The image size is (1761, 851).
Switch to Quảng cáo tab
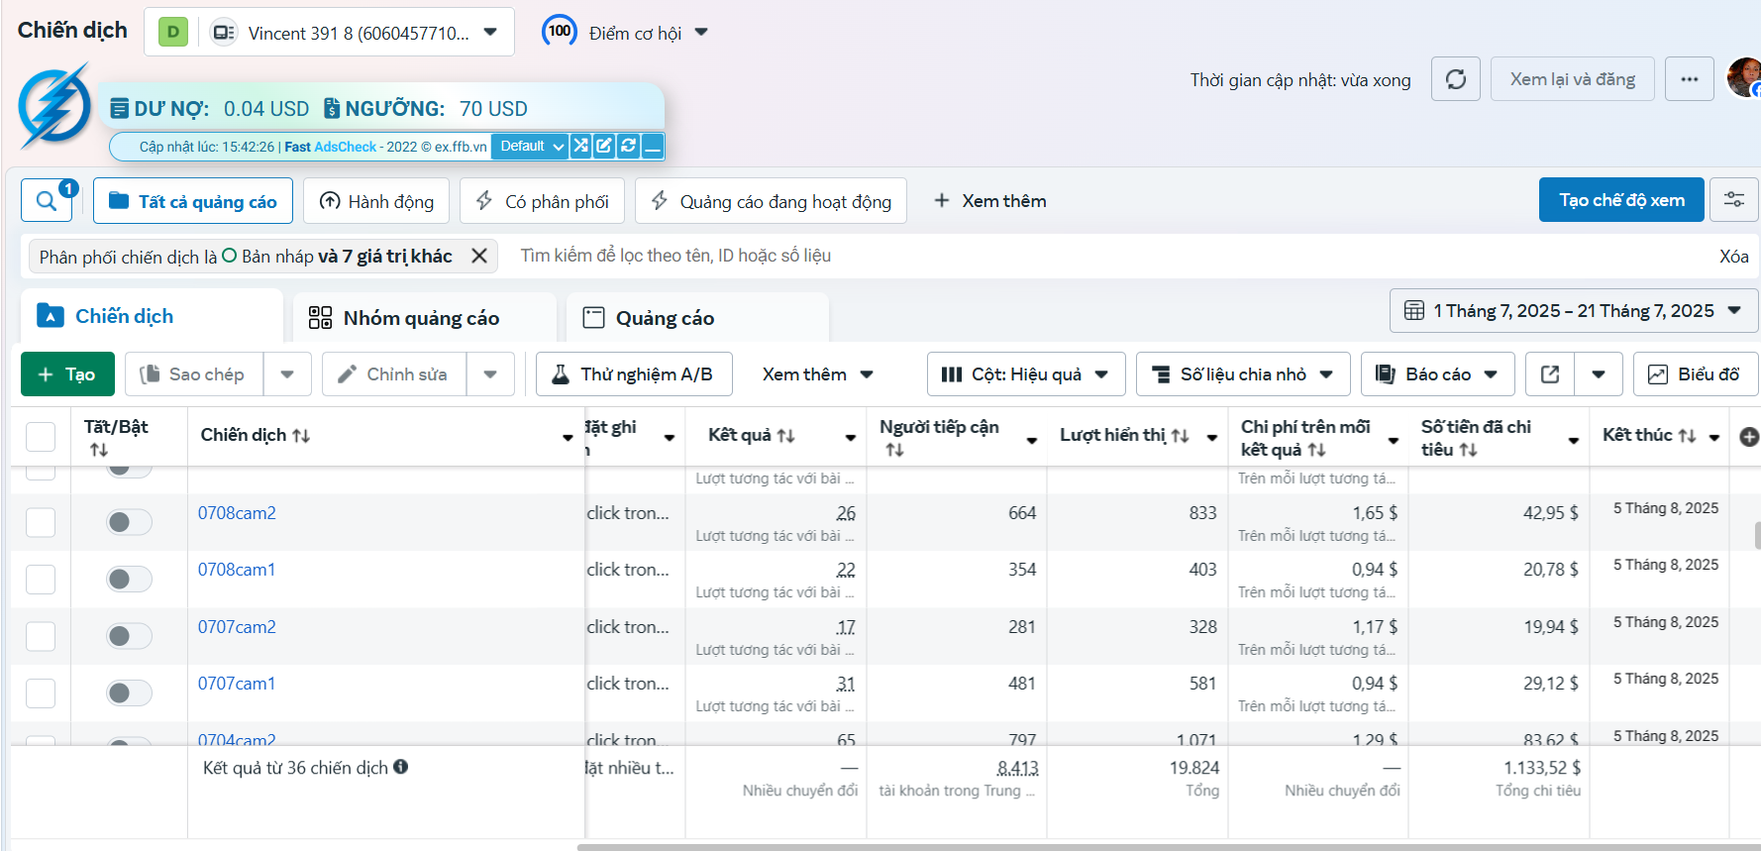pos(697,318)
